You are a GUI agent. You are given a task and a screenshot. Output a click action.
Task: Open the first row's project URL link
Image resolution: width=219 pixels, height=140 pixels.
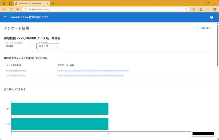click(x=93, y=71)
